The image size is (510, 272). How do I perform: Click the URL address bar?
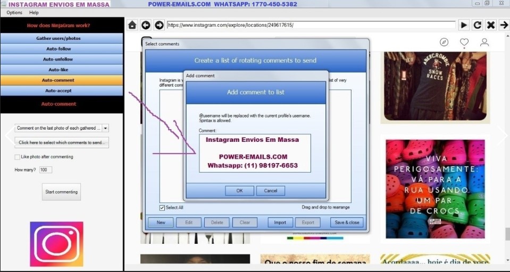click(x=311, y=25)
